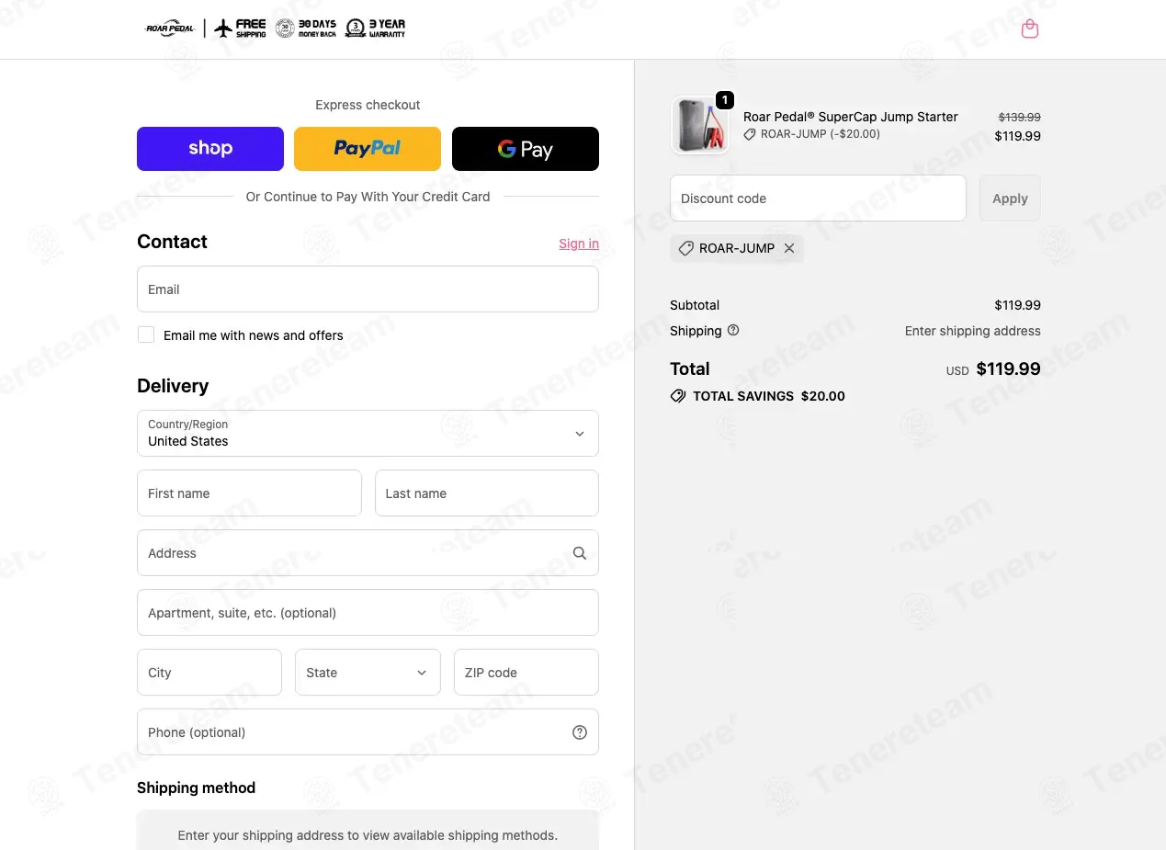Screen dimensions: 1166x850
Task: Click the ROAR-JUMP applied discount tag
Action: pos(737,248)
